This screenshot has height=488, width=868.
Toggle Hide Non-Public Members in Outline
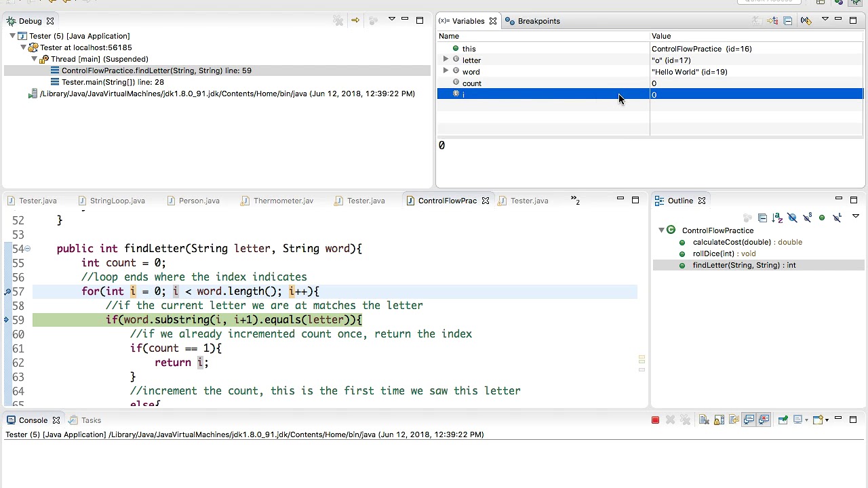pyautogui.click(x=822, y=218)
